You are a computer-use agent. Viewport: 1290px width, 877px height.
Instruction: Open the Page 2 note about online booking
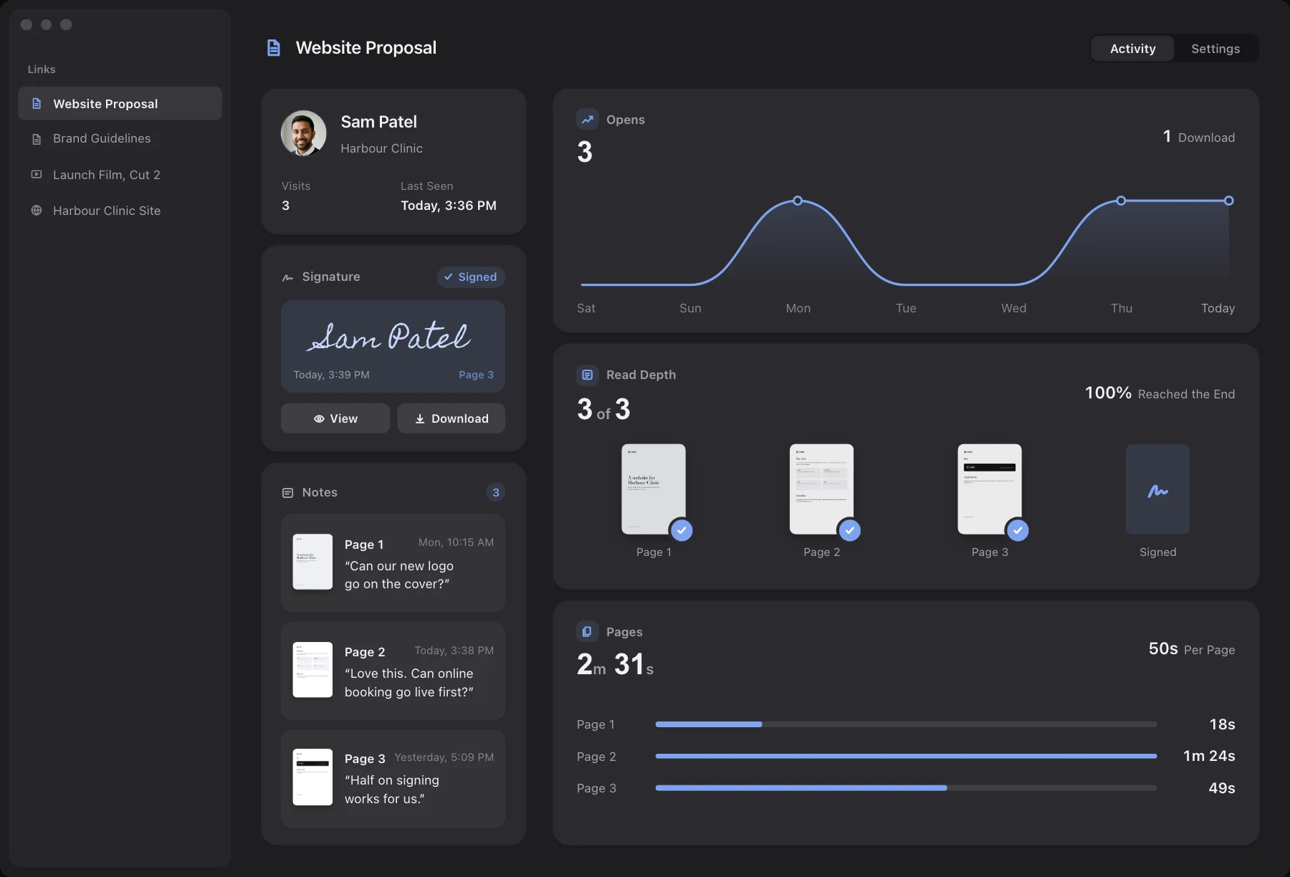[x=393, y=671]
